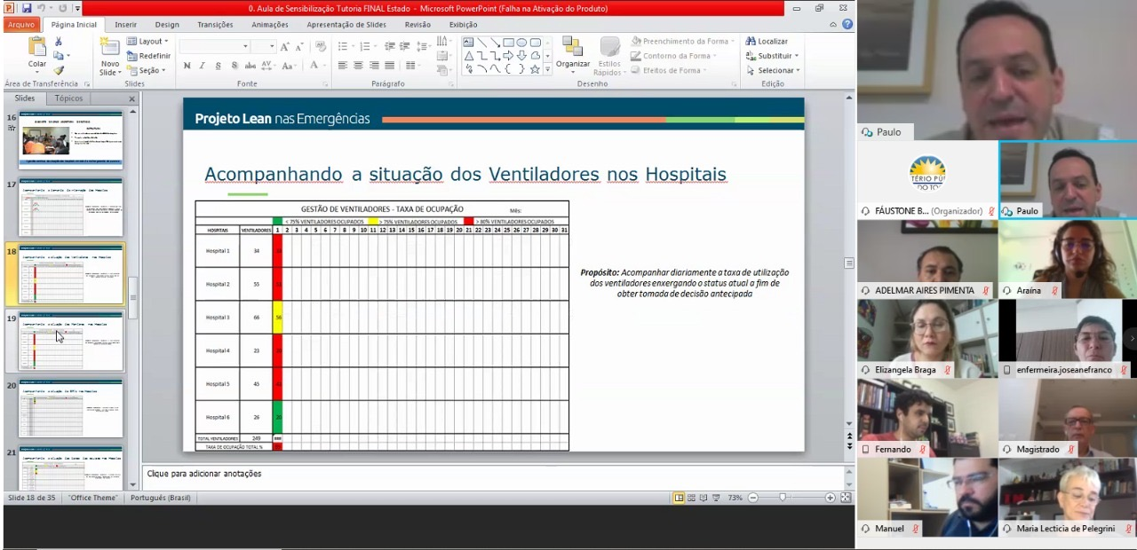The image size is (1137, 550).
Task: Select slide 17 thumbnail
Action: coord(71,208)
